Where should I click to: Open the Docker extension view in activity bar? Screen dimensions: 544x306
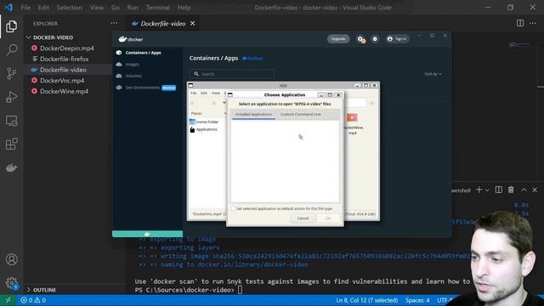(11, 168)
